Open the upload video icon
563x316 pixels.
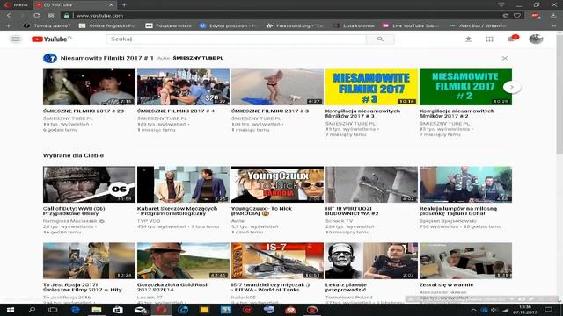point(468,39)
